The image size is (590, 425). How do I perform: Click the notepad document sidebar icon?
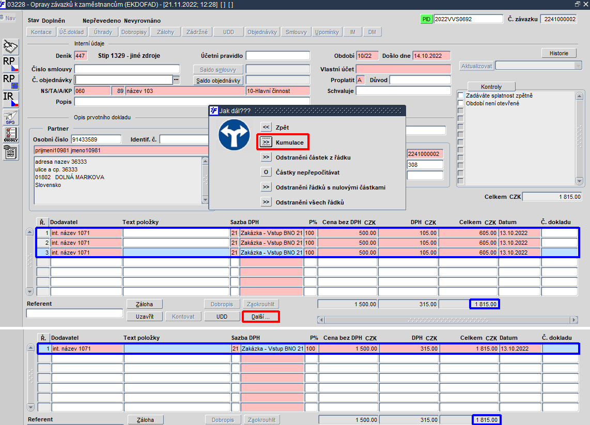(x=10, y=152)
